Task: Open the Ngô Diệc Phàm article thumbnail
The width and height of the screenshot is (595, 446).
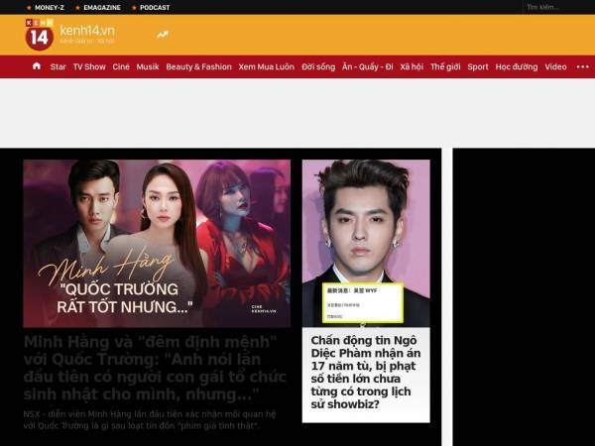Action: tap(366, 243)
